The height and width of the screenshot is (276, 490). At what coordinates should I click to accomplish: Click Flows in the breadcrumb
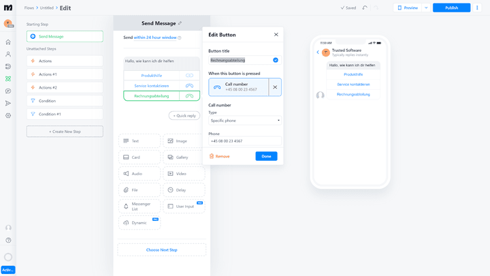(x=29, y=7)
